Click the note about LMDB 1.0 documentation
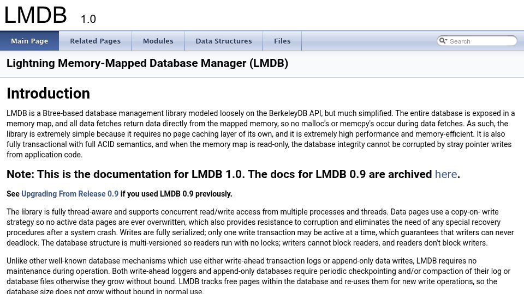This screenshot has height=294, width=524. [233, 174]
